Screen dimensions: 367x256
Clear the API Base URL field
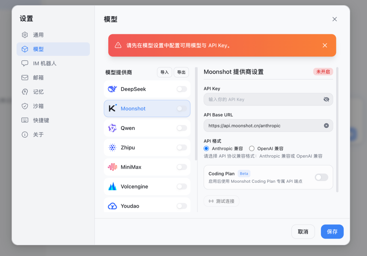coord(326,126)
